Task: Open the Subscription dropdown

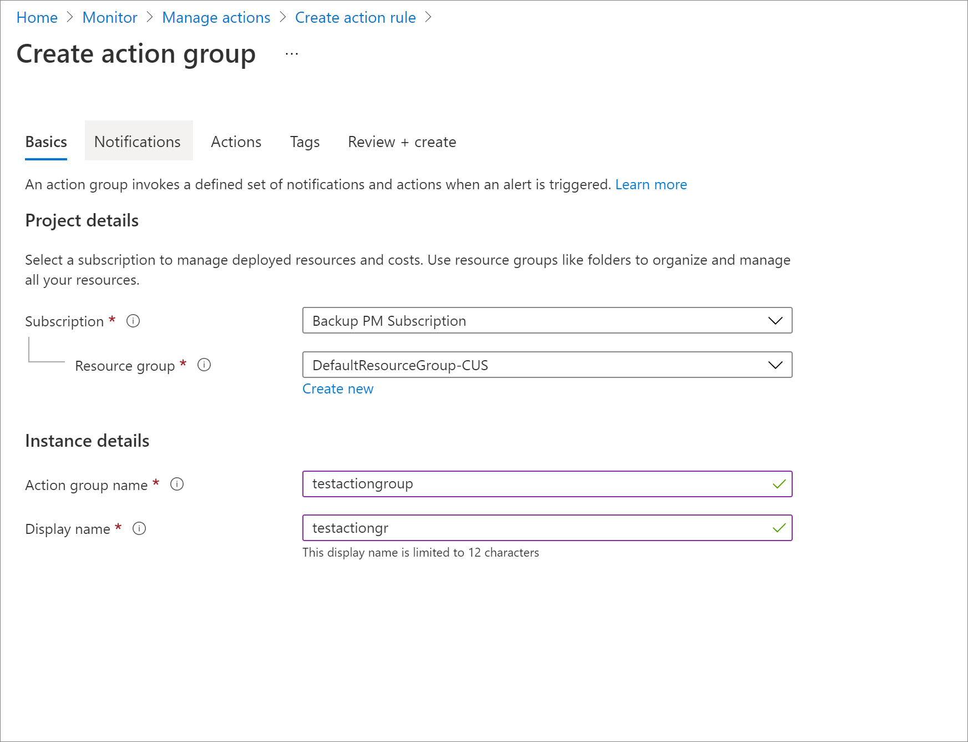Action: click(547, 321)
